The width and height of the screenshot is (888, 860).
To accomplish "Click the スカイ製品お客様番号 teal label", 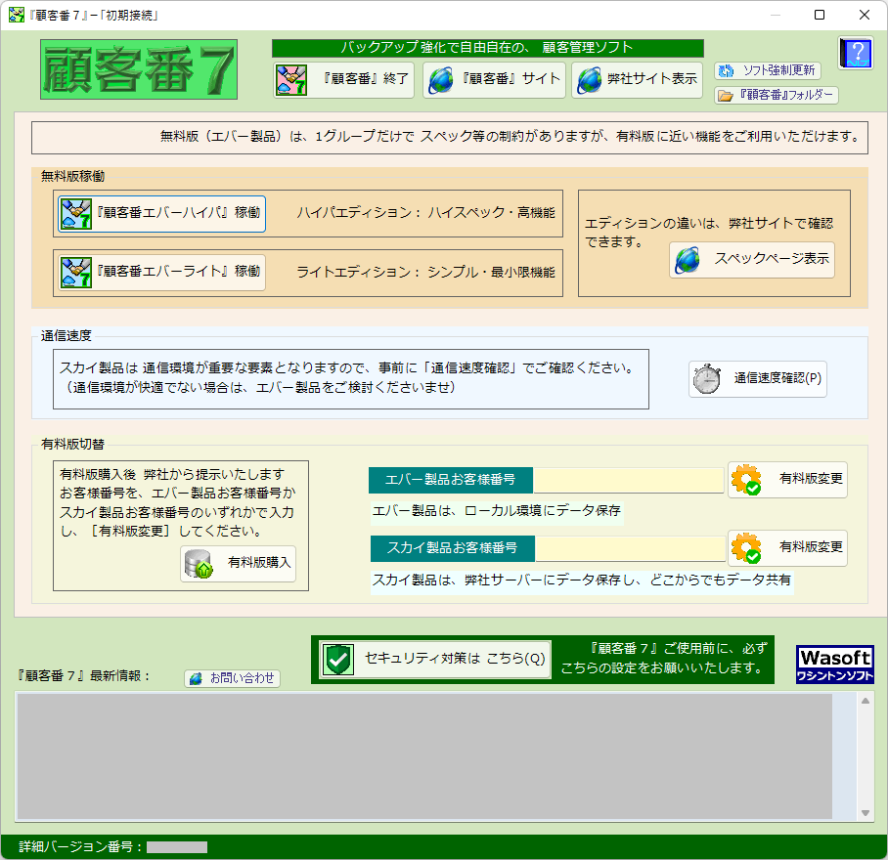I will 453,549.
